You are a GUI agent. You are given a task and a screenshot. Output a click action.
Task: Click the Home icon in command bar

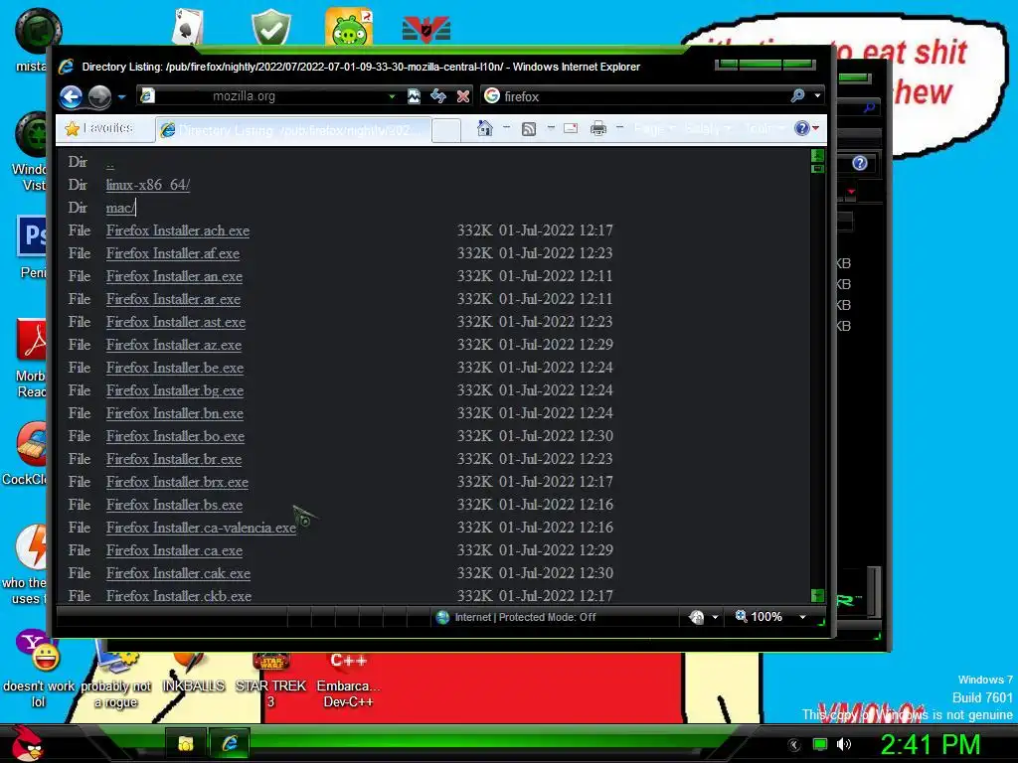[484, 128]
